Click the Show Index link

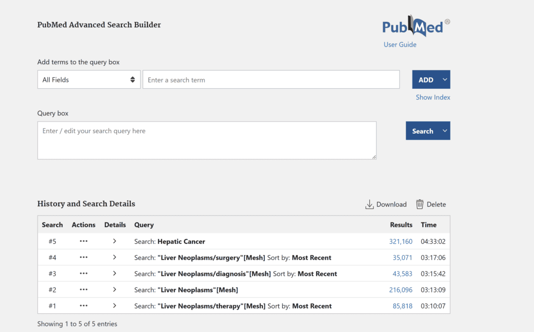[433, 98]
